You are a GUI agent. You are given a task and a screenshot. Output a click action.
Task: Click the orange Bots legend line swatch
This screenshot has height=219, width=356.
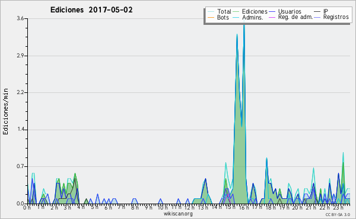click(211, 17)
